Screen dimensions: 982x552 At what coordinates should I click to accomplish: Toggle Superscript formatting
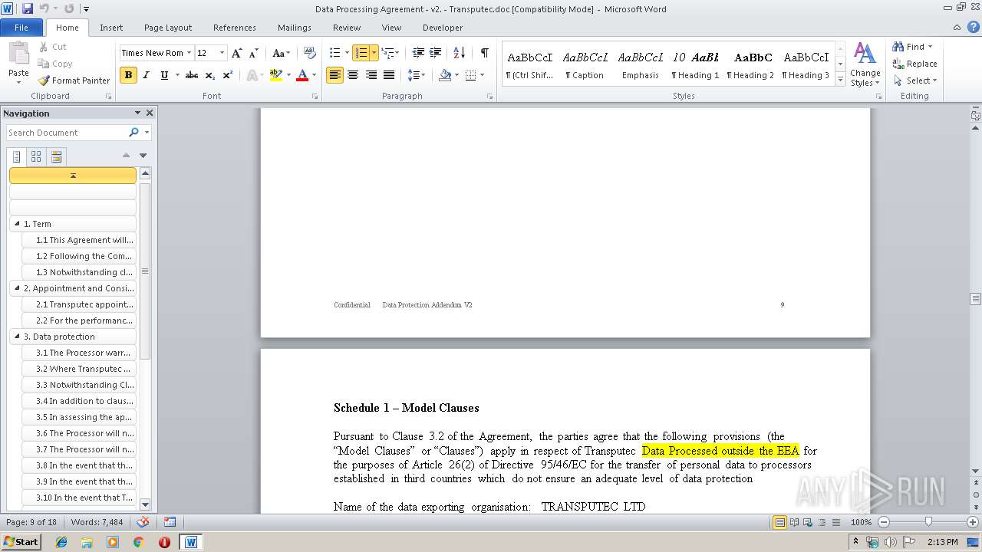click(x=228, y=75)
